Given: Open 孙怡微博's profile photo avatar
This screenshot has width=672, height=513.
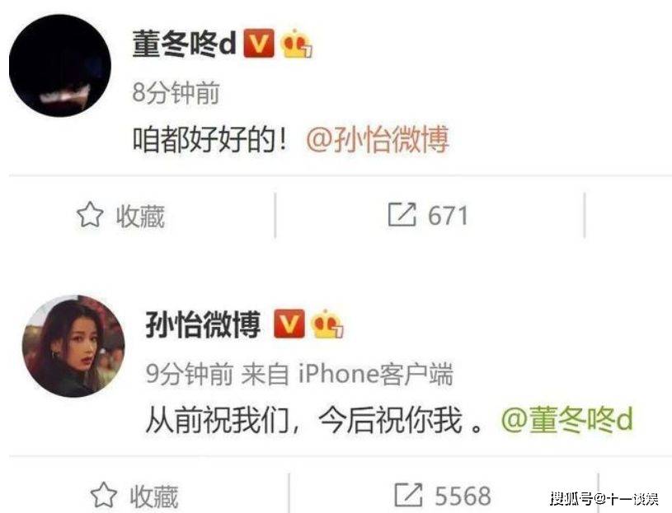Looking at the screenshot, I should click(73, 346).
